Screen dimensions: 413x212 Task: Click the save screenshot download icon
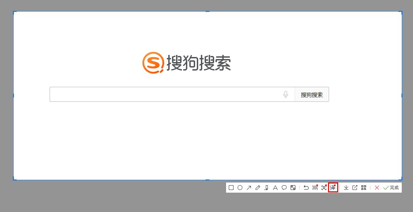pyautogui.click(x=346, y=187)
